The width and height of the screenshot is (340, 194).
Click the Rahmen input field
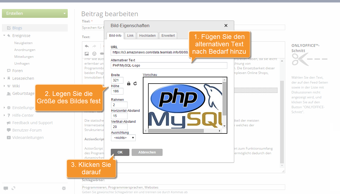pyautogui.click(x=119, y=105)
